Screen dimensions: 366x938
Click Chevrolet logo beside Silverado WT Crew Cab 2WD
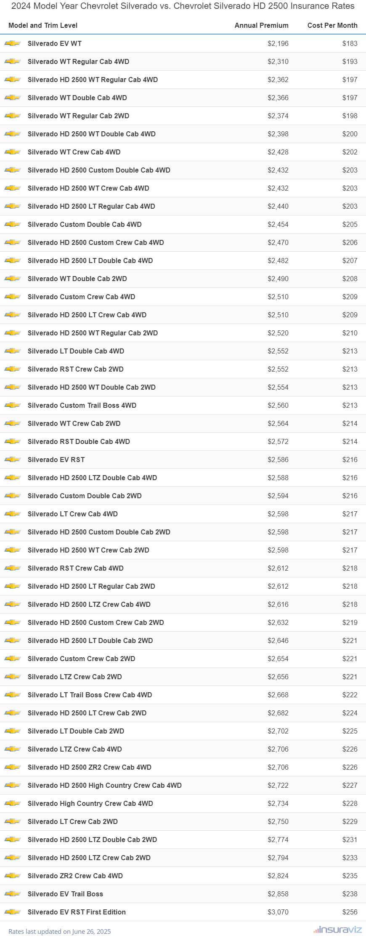coord(13,423)
